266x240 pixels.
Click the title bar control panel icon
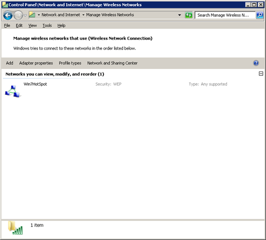(5, 4)
